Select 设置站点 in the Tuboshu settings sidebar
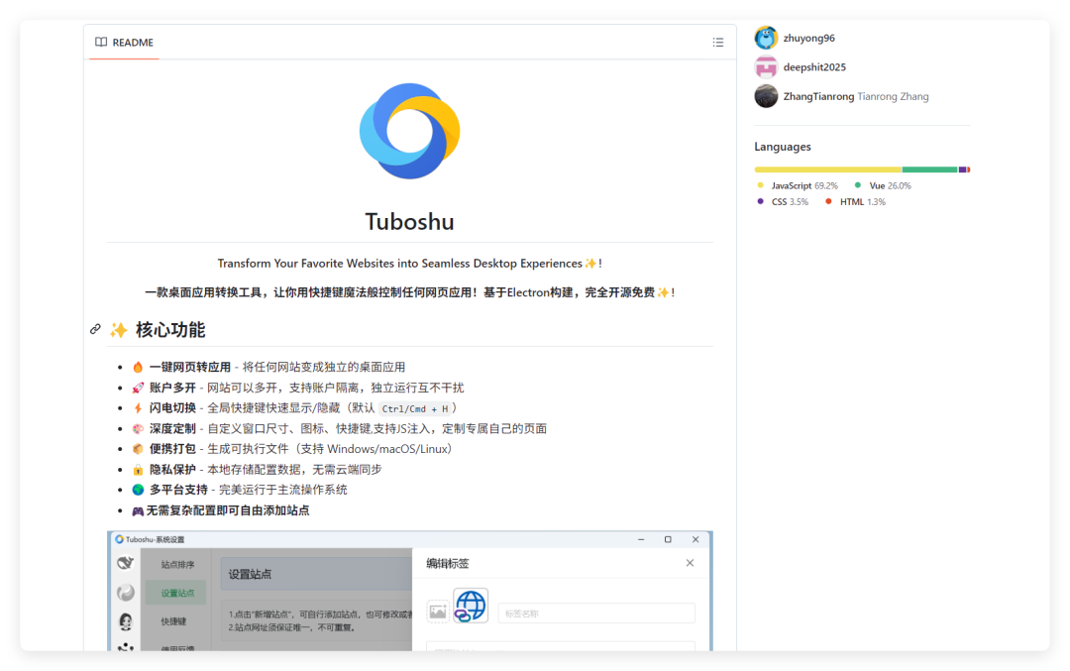1070x671 pixels. [x=177, y=593]
